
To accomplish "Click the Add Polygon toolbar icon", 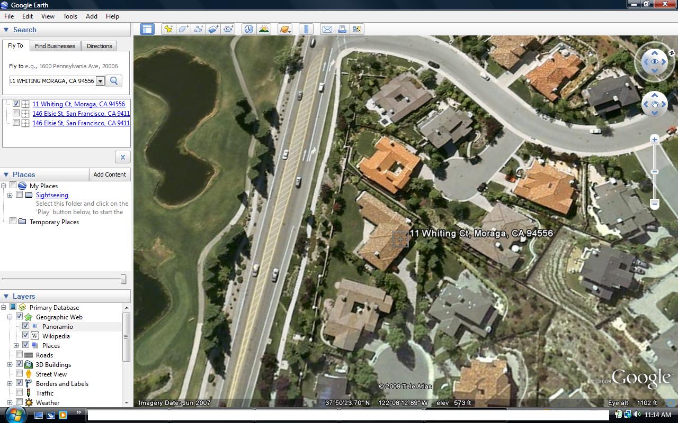I will pyautogui.click(x=183, y=29).
